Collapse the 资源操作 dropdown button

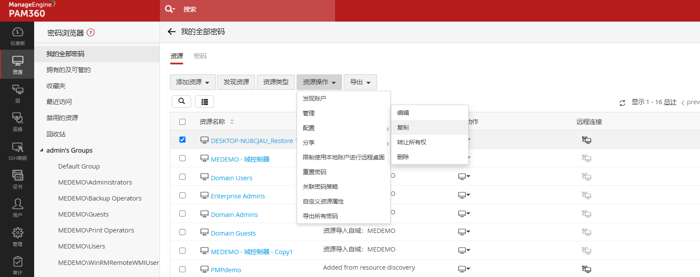pyautogui.click(x=319, y=82)
